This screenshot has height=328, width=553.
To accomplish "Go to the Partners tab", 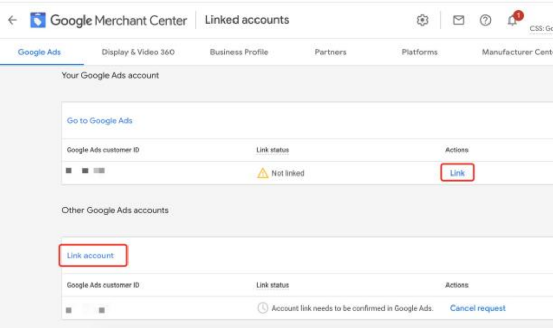I will click(330, 52).
